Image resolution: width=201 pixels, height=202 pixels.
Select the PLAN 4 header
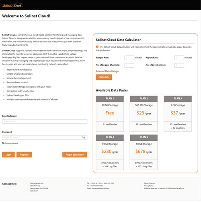(110, 137)
